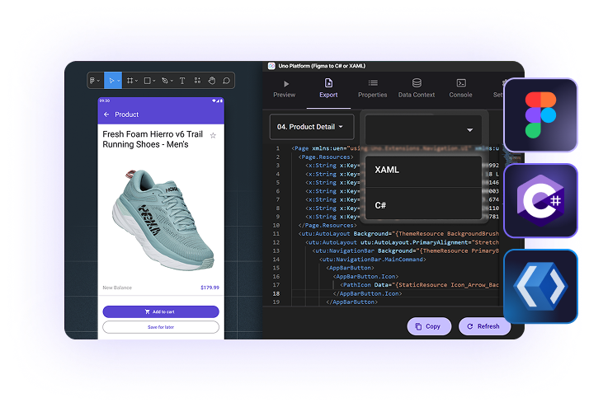Expand the main menu chevron
Screen dimensions: 589x407
click(x=98, y=81)
